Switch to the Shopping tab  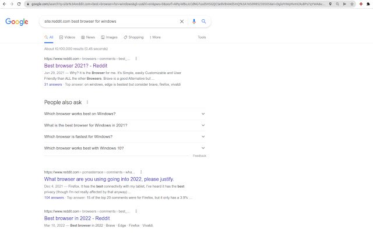click(133, 37)
